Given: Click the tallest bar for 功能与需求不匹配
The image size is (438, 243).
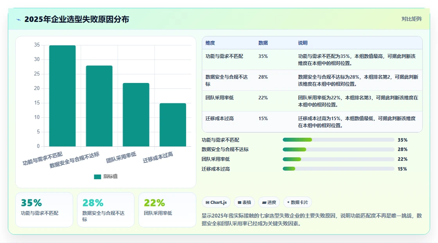Looking at the screenshot, I should pyautogui.click(x=62, y=96).
